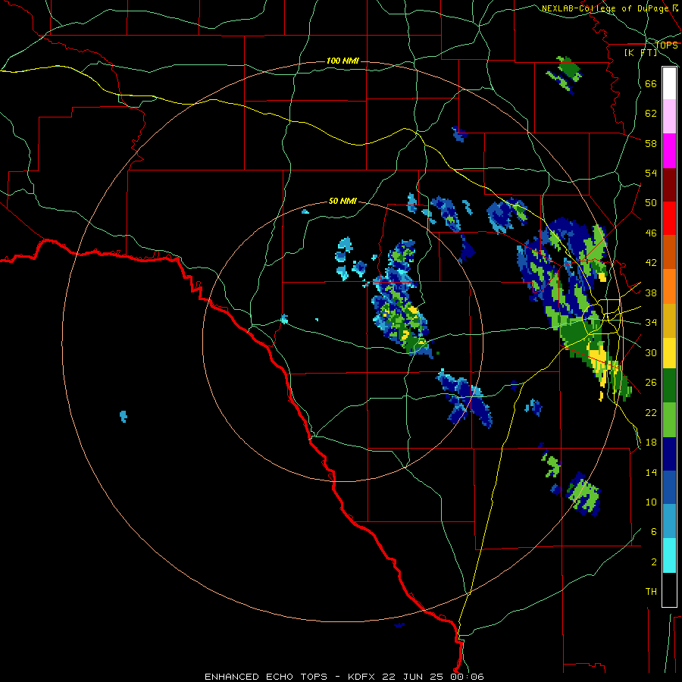Click the bright red legend swatch near 46
This screenshot has height=682, width=682.
pos(669,218)
